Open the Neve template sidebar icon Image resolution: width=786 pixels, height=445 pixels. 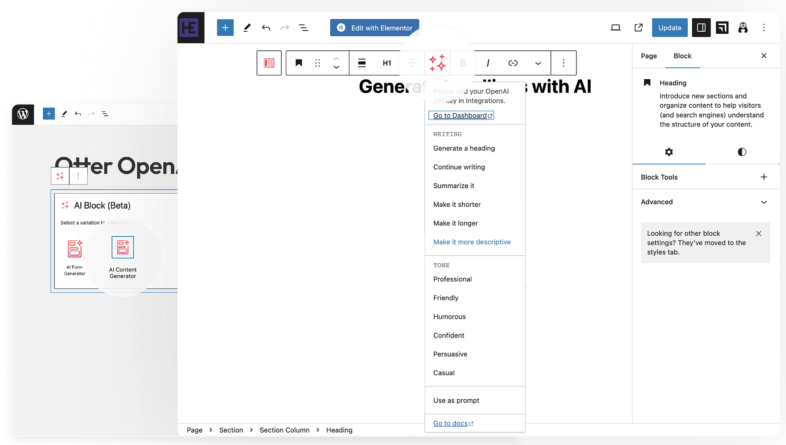point(722,28)
